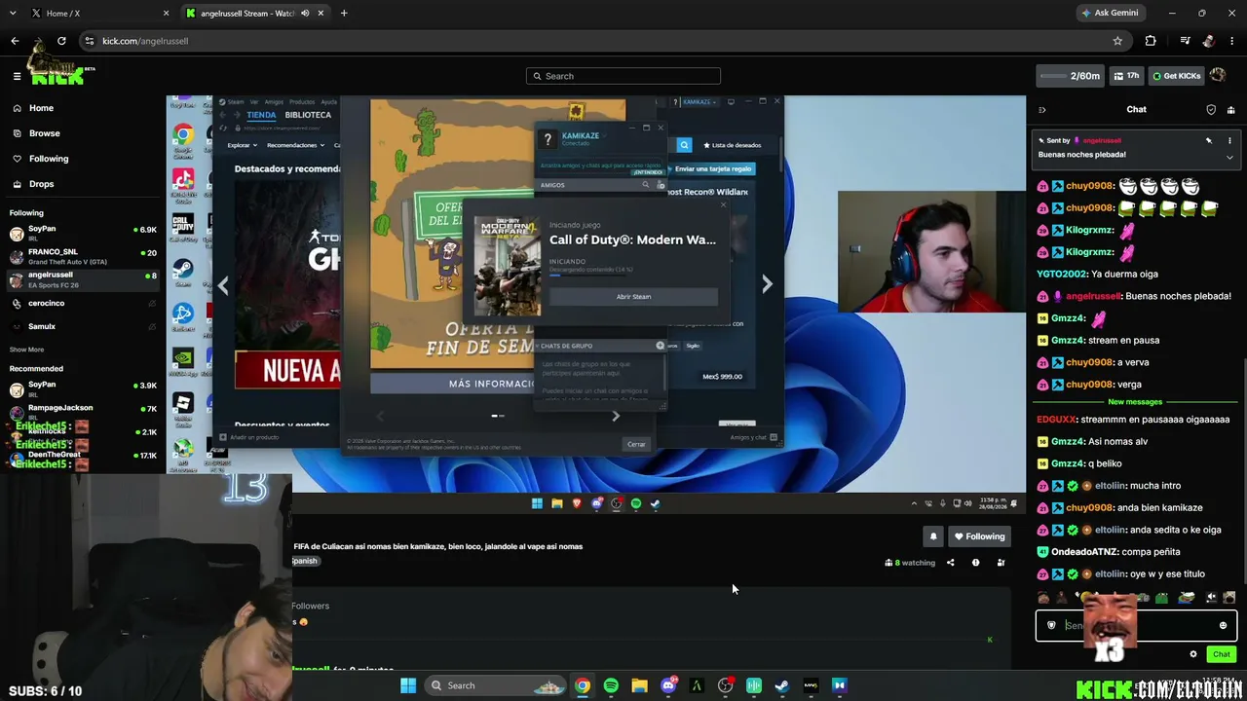Click the chat message input

1136,626
